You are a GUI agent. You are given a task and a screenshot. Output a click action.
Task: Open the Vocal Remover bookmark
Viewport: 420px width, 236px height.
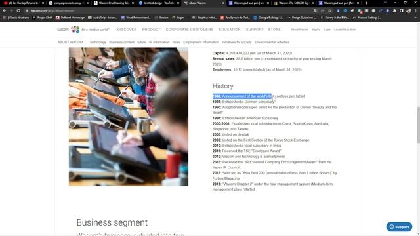coord(136,18)
